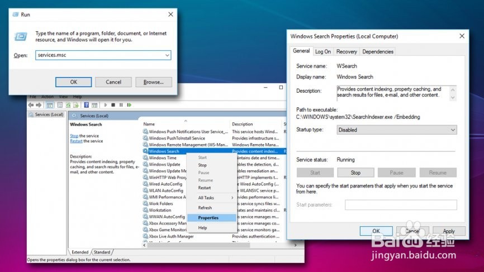484x272 pixels.
Task: Click gear icon beside Windows Time service
Action: pos(145,158)
